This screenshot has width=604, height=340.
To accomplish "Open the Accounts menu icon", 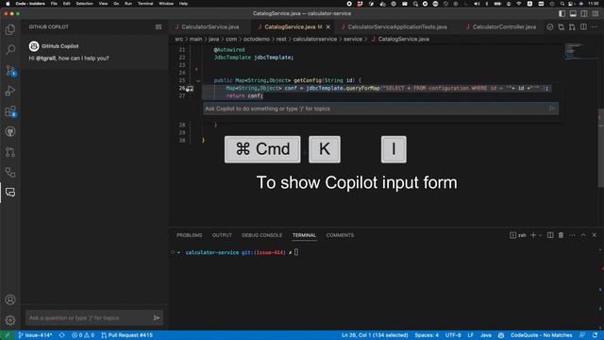I will click(10, 299).
